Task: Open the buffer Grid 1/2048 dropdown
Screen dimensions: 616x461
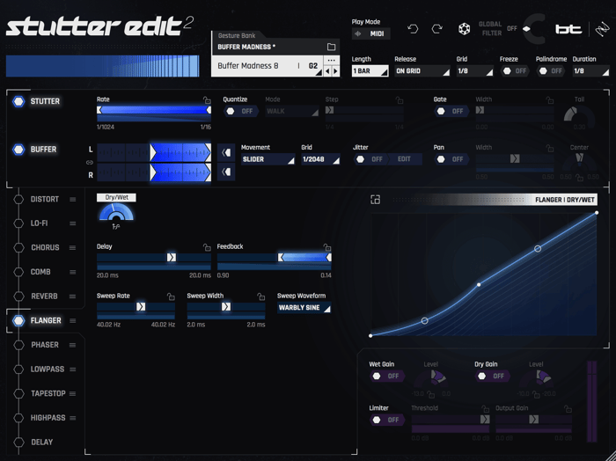Action: point(320,159)
